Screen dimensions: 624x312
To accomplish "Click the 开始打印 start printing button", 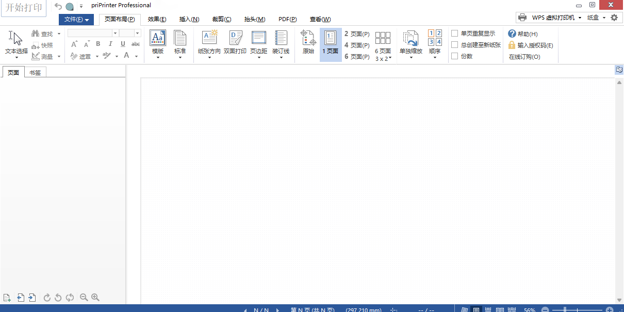I will (x=23, y=8).
